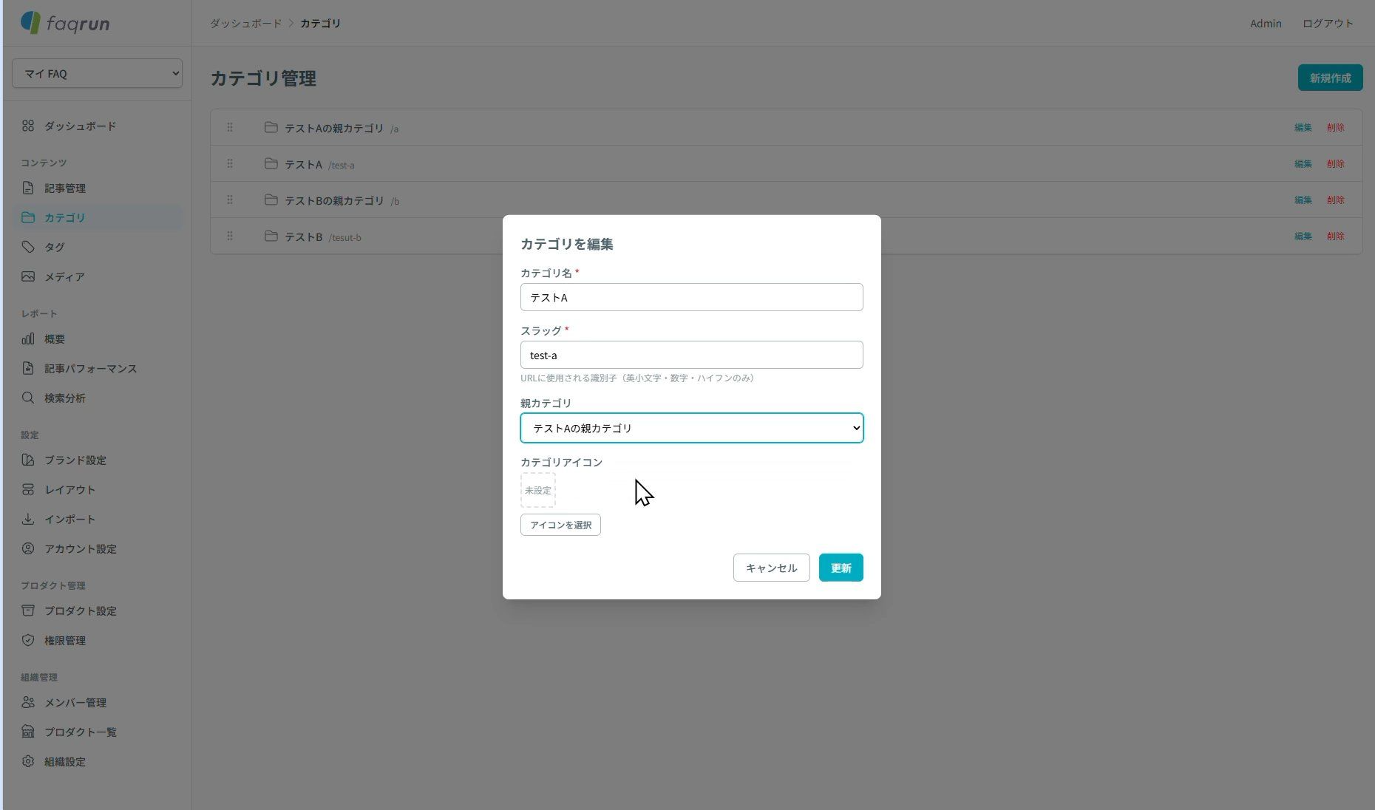Viewport: 1375px width, 810px height.
Task: Click the tag icon in sidebar
Action: click(28, 247)
